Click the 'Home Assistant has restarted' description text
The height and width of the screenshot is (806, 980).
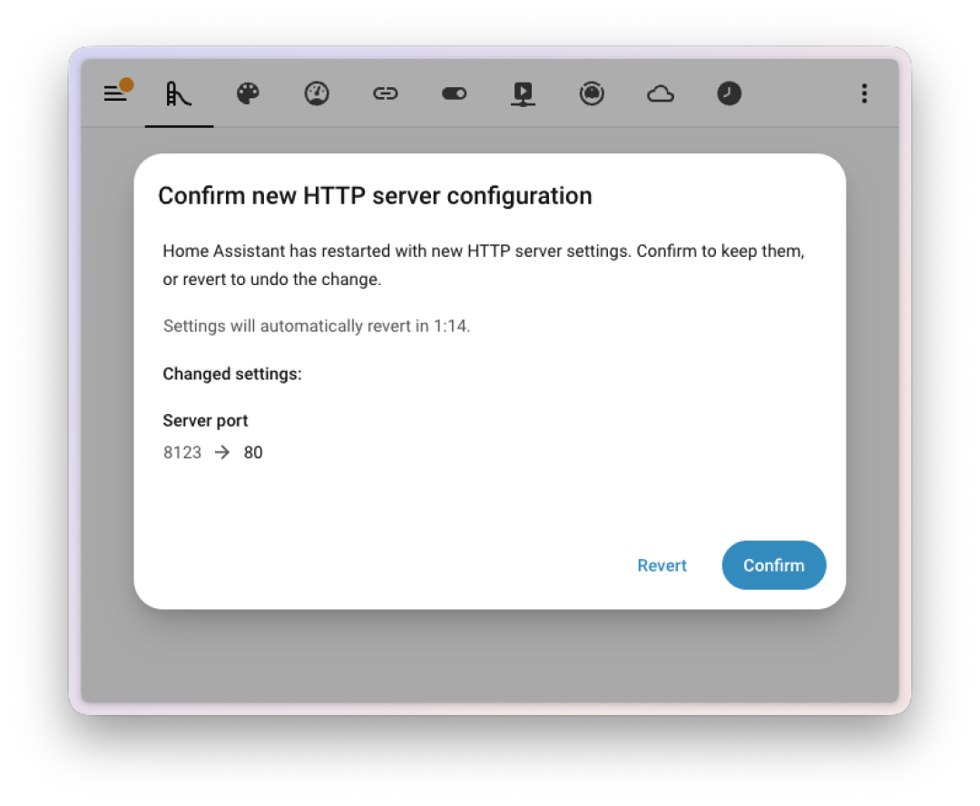click(x=484, y=264)
